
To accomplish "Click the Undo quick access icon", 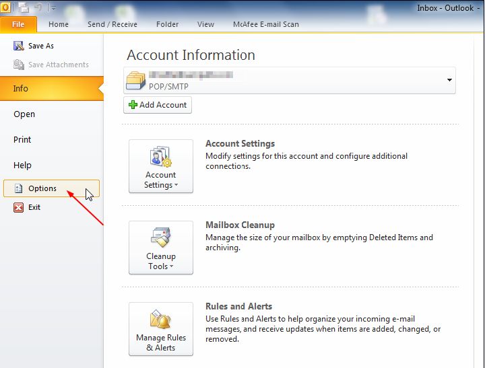I will 38,7.
